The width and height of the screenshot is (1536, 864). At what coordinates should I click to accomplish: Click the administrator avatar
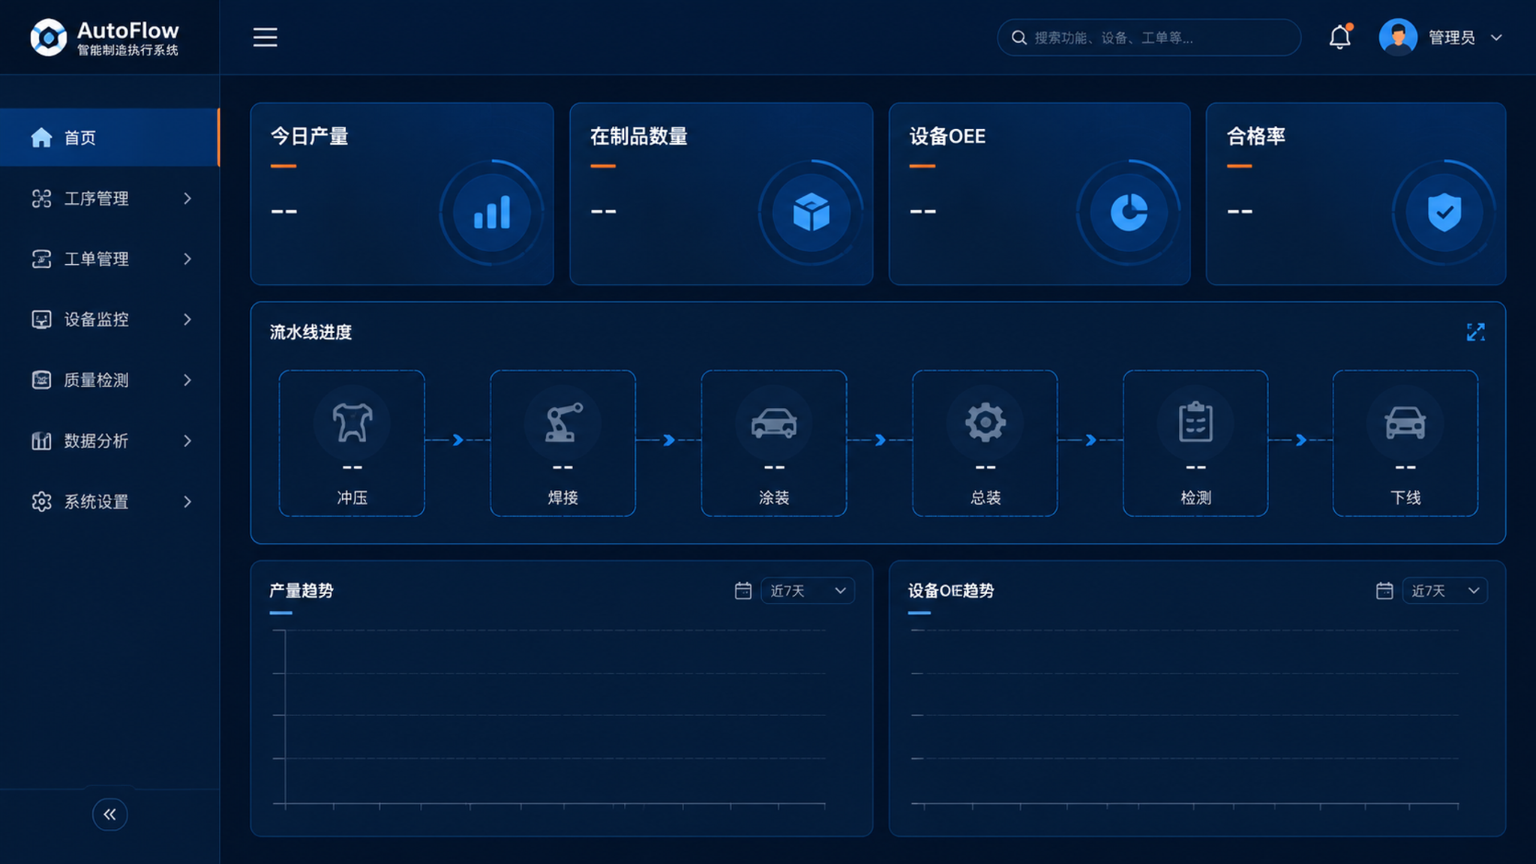click(x=1398, y=37)
